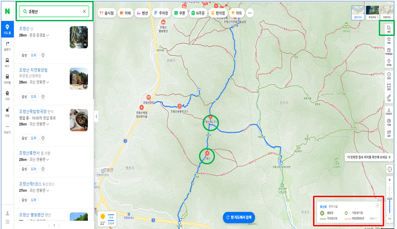Viewport: 397px width, 229px height.
Task: Open the 지도 홈 (map home) sidebar tab
Action: (8, 29)
